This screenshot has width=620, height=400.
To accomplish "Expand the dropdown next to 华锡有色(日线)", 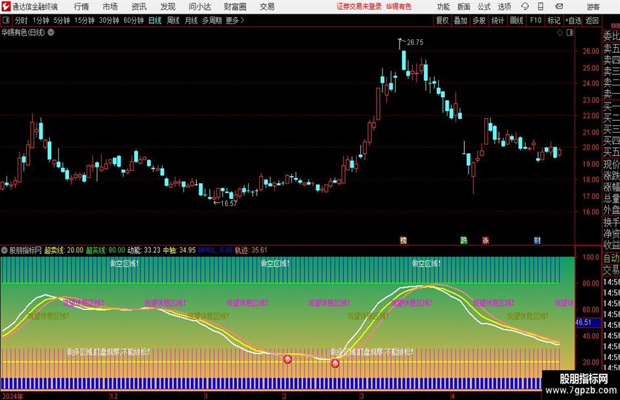I will pyautogui.click(x=51, y=32).
